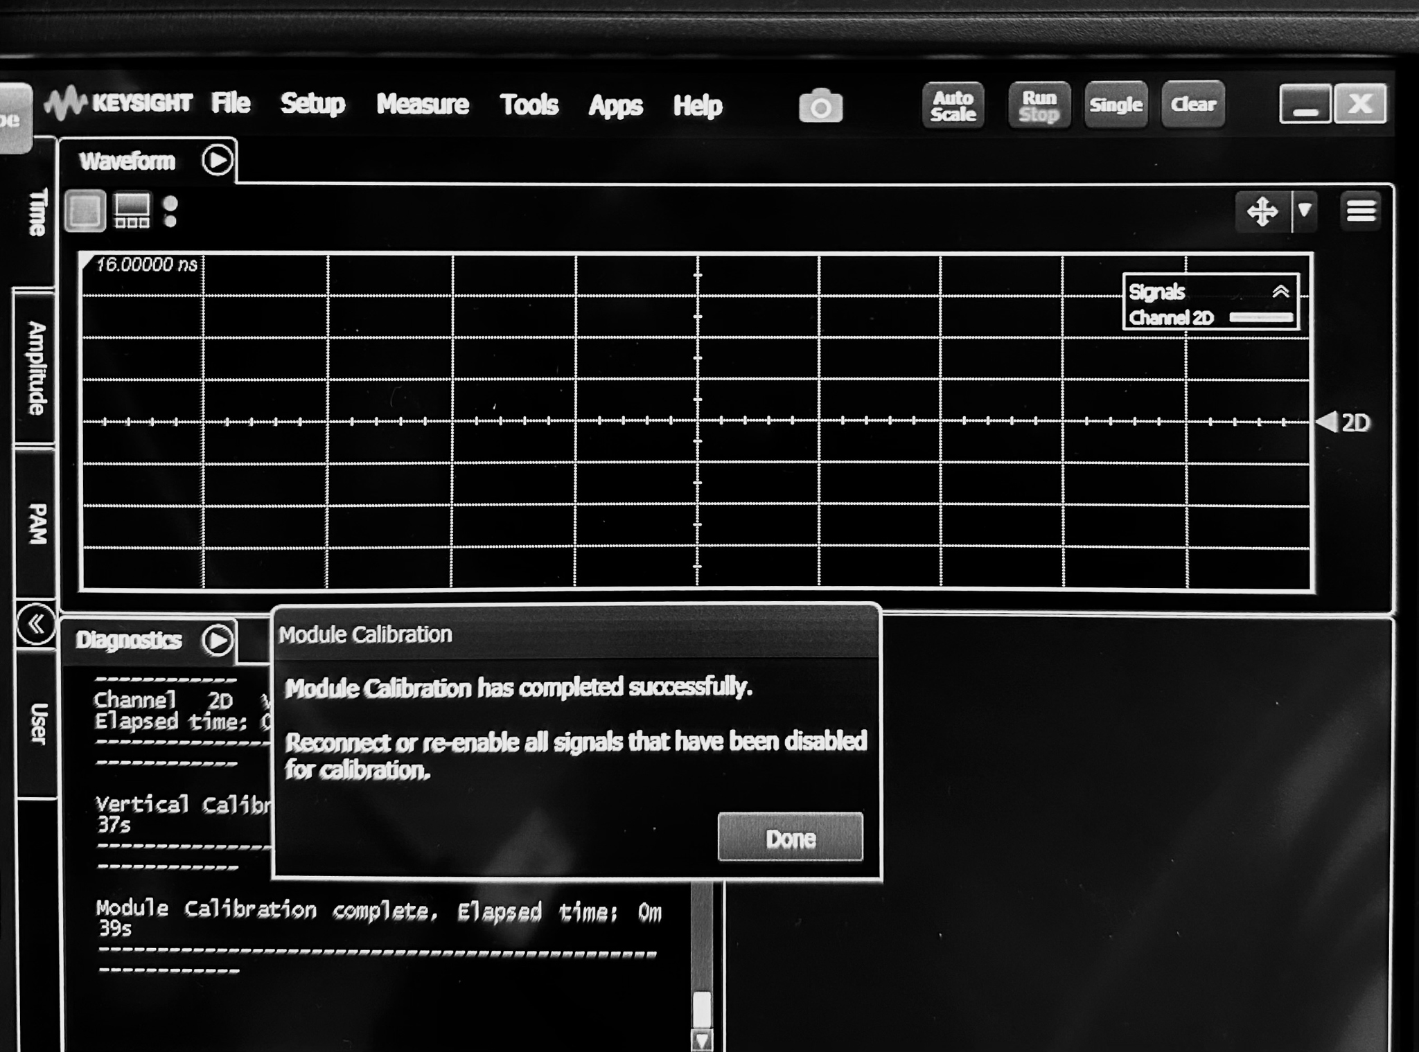
Task: Click the Diagnostics tab run arrow icon
Action: (218, 639)
